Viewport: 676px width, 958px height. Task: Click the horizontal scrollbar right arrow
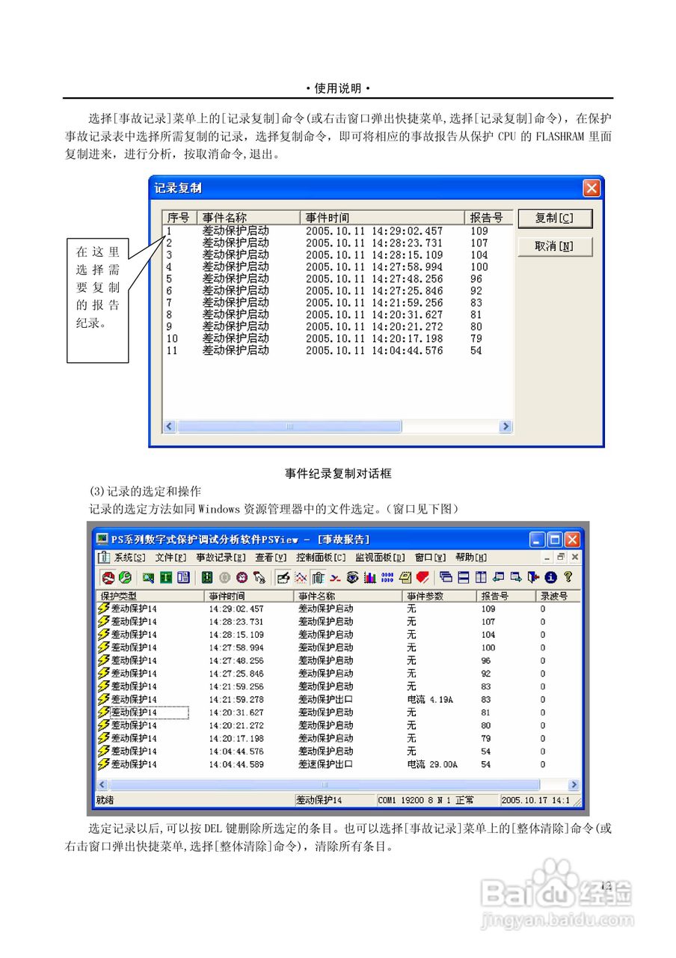(574, 784)
